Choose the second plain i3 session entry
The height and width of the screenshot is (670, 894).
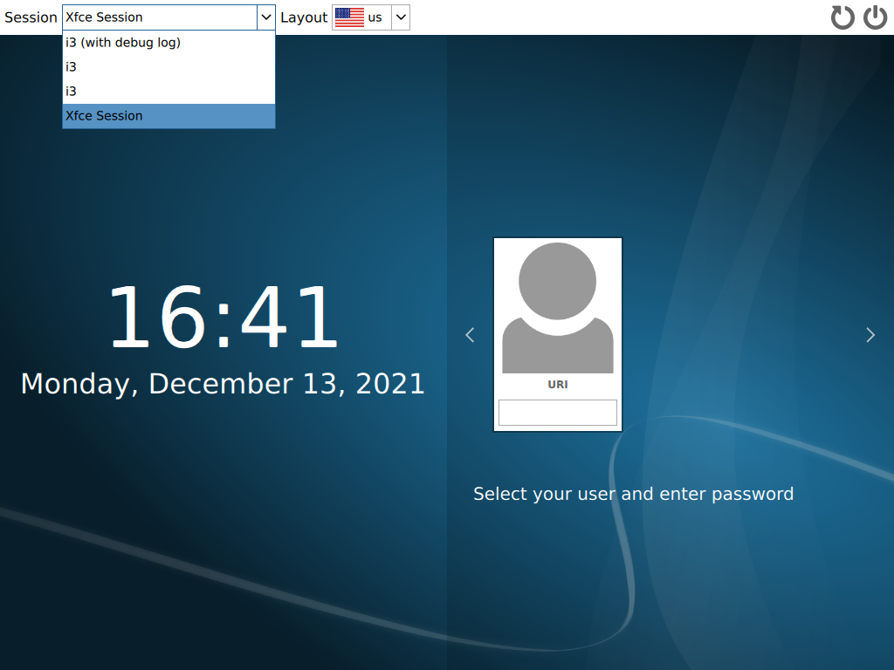coord(168,92)
